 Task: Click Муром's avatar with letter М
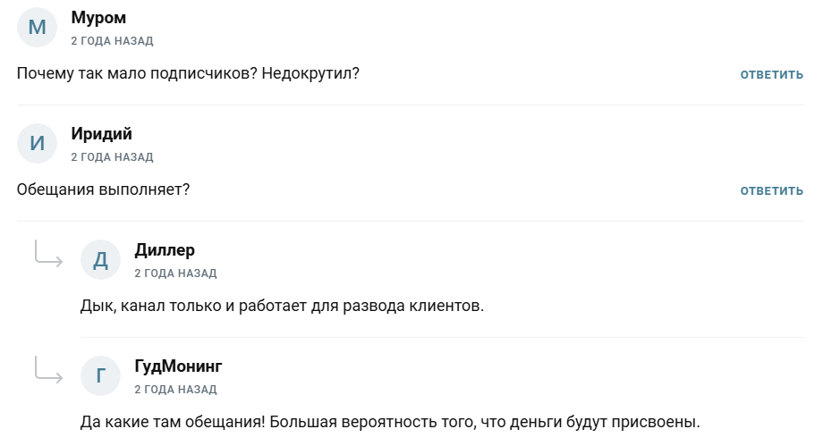38,28
